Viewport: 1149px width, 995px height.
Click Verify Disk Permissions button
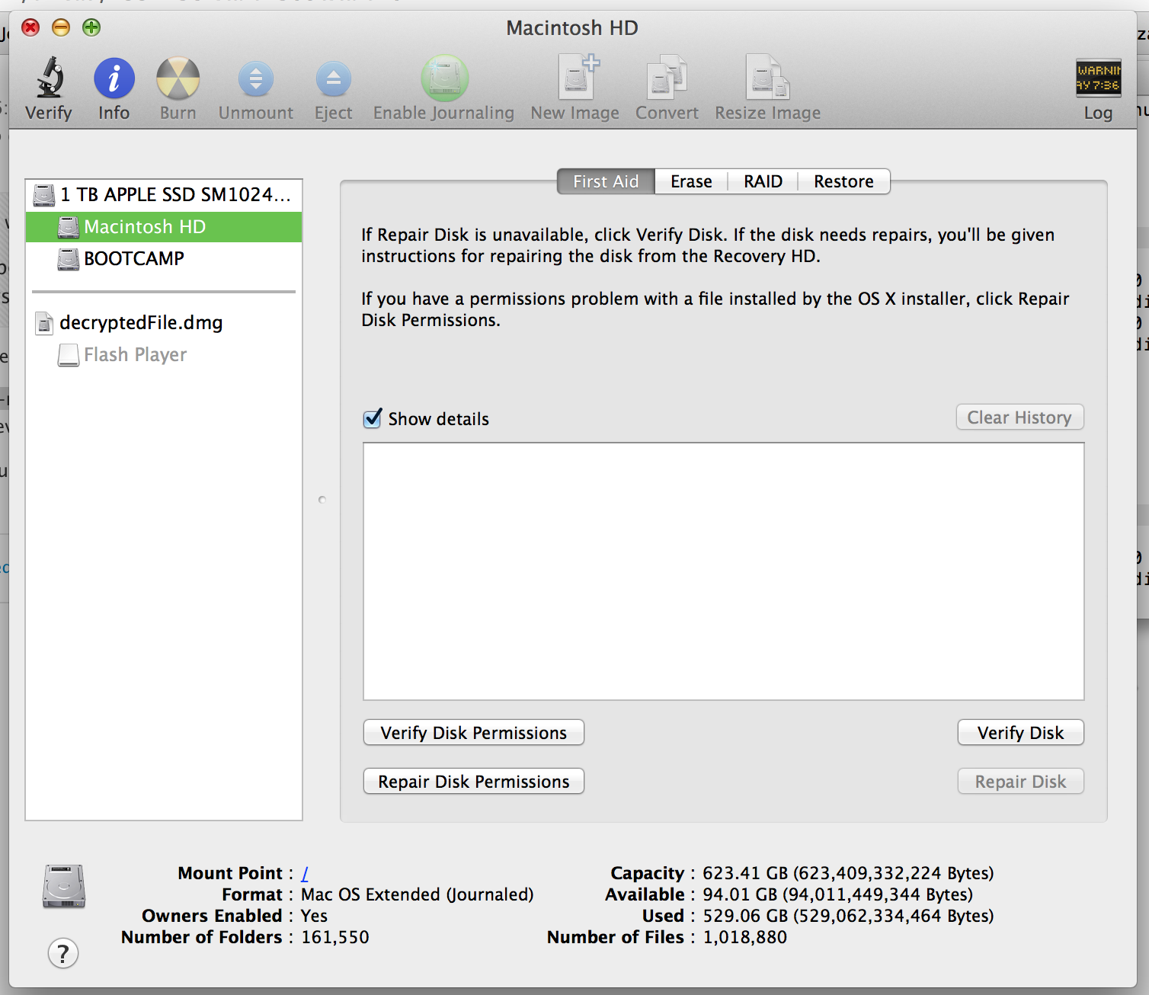pos(474,733)
